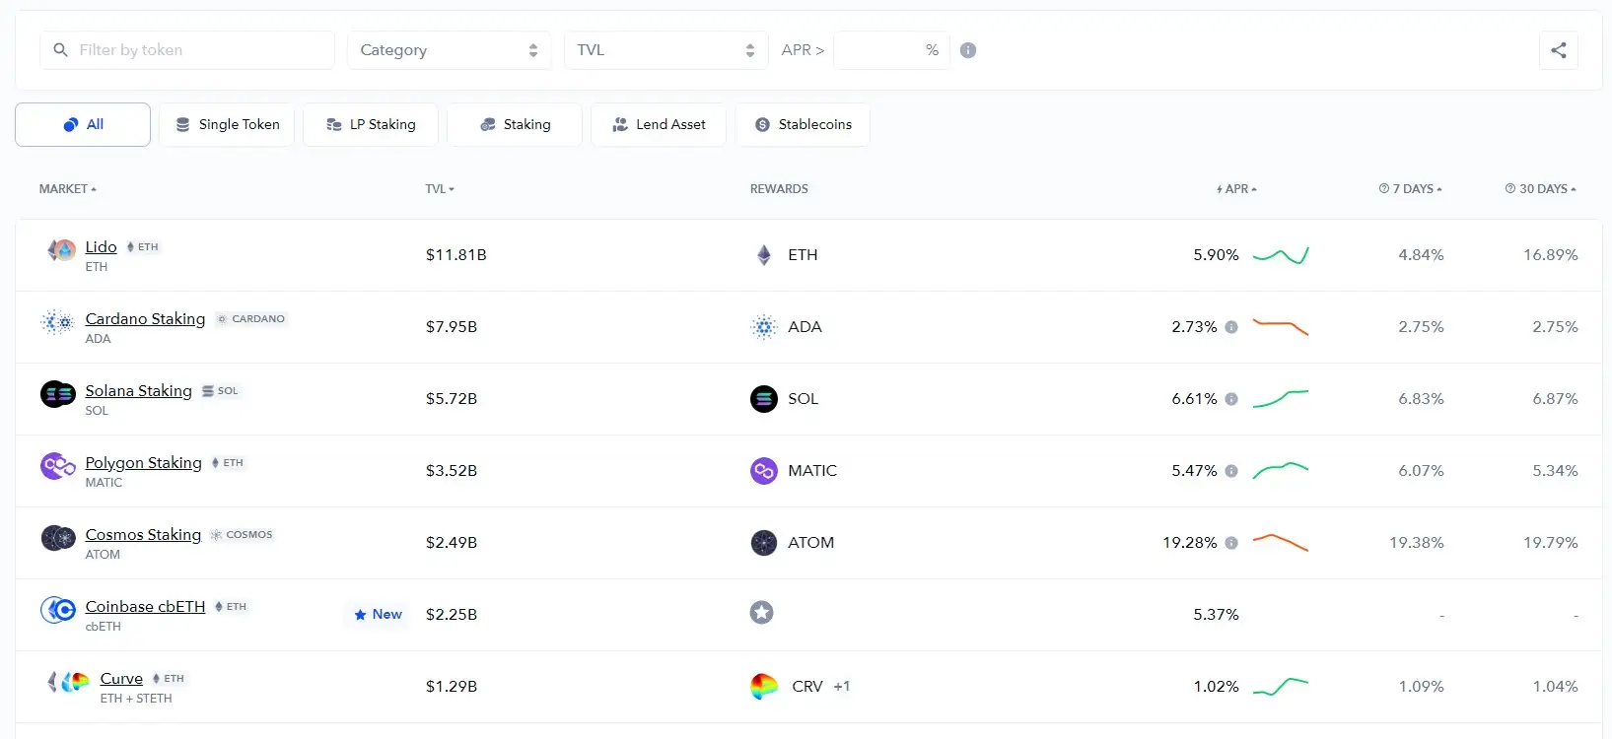1612x739 pixels.
Task: Sort table by the APR column header
Action: click(1236, 189)
